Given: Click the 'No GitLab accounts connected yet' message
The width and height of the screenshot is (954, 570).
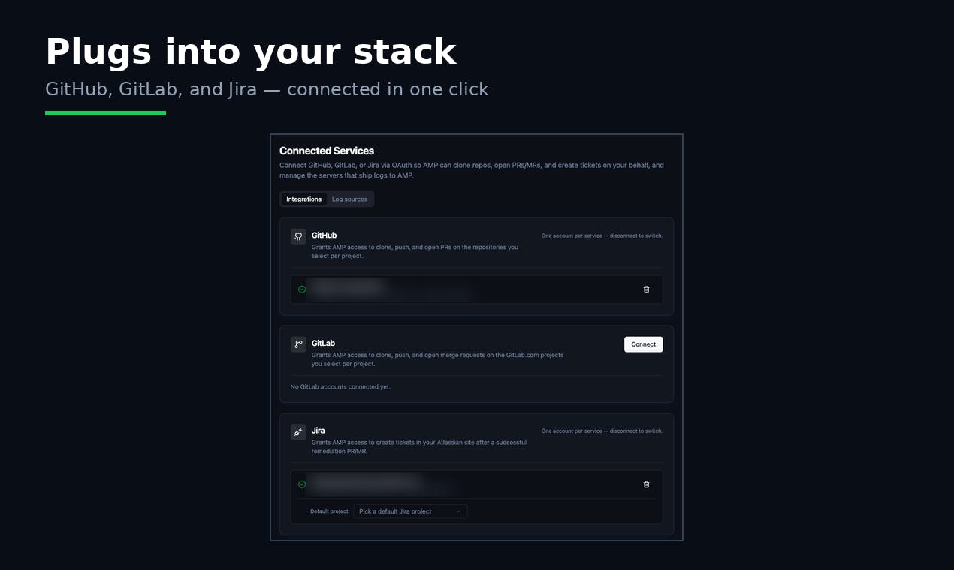Looking at the screenshot, I should (x=340, y=387).
